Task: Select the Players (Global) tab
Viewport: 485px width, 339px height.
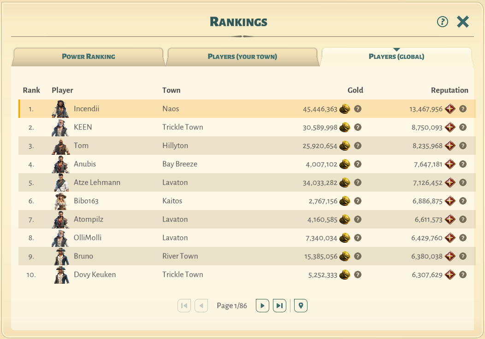Action: pos(396,57)
